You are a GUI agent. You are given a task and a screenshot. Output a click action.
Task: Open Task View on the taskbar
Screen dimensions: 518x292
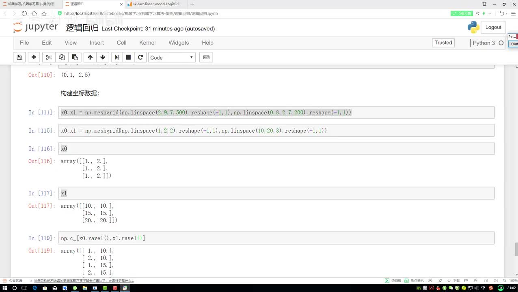[x=24, y=288]
